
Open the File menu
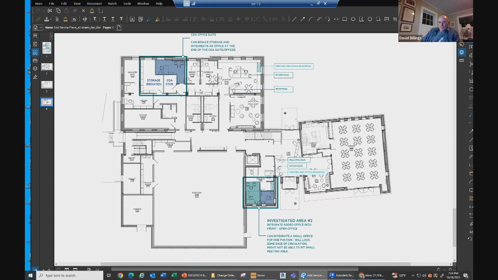(x=52, y=4)
